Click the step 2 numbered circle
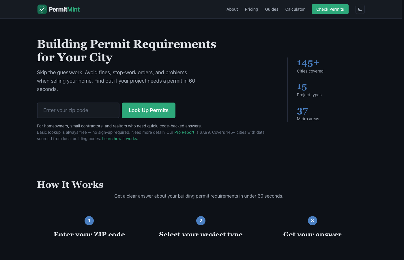Screen dimensions: 404x260 click(201, 220)
